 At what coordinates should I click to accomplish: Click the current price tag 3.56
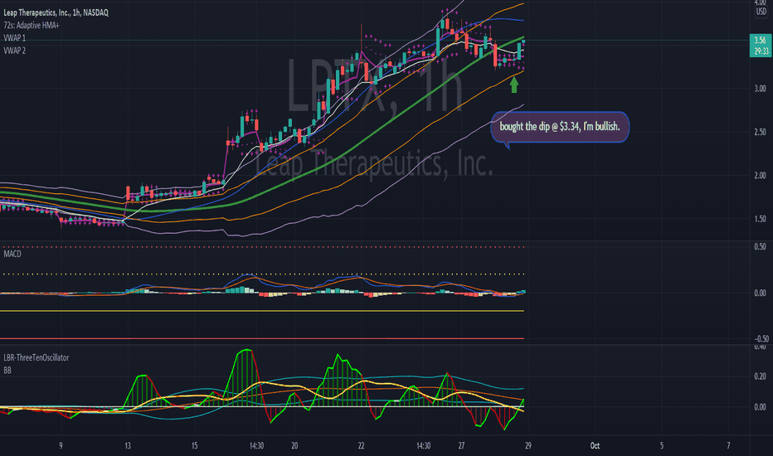tap(761, 41)
